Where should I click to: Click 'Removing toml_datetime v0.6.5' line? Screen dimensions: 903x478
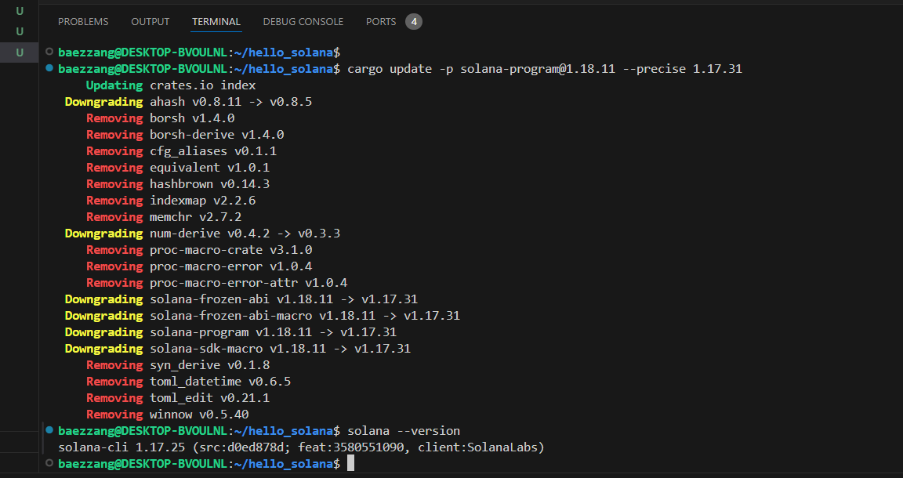(188, 382)
